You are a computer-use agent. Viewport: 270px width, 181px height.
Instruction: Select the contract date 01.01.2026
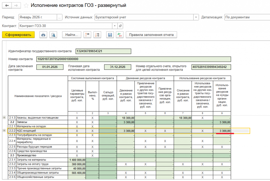click(50, 67)
